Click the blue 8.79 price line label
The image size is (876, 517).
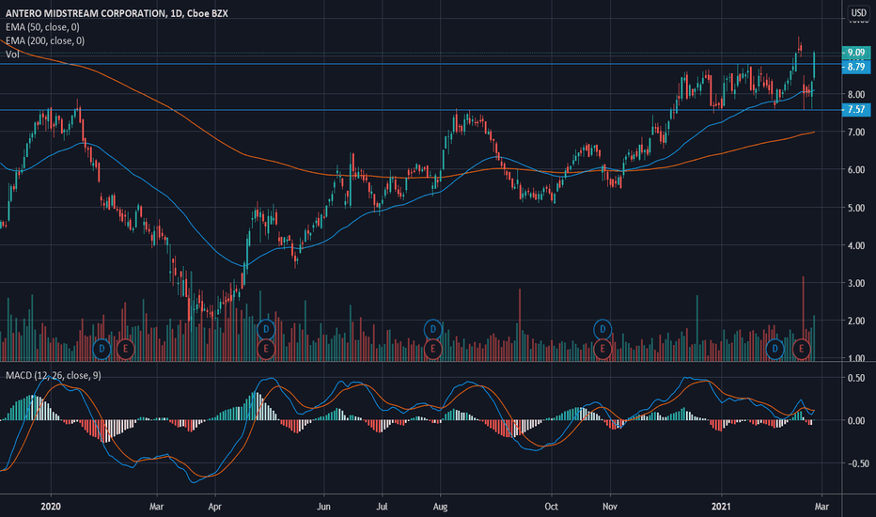coord(856,67)
